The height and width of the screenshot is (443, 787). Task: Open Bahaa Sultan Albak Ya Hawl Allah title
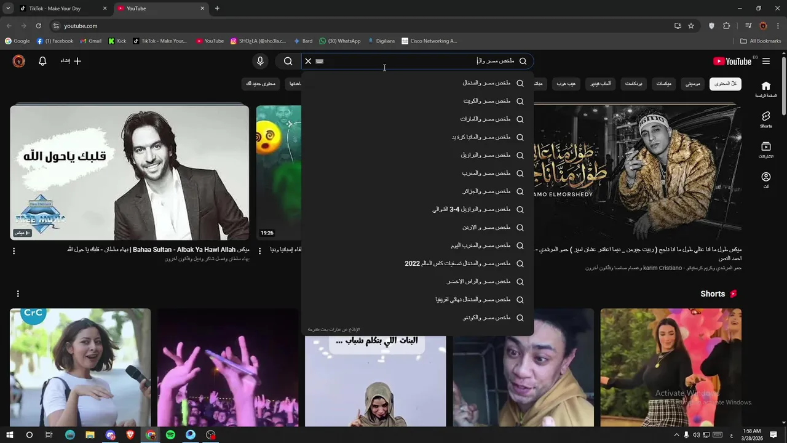pos(159,249)
